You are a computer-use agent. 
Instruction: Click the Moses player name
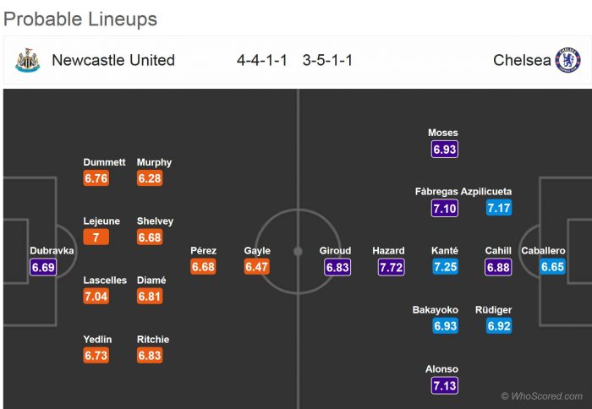(x=443, y=133)
